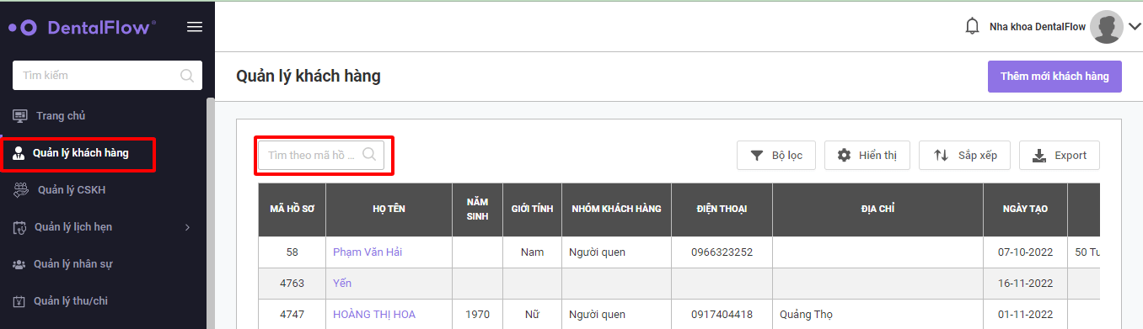Click the Quản lý CSKH handshake icon
The image size is (1143, 329).
click(21, 190)
